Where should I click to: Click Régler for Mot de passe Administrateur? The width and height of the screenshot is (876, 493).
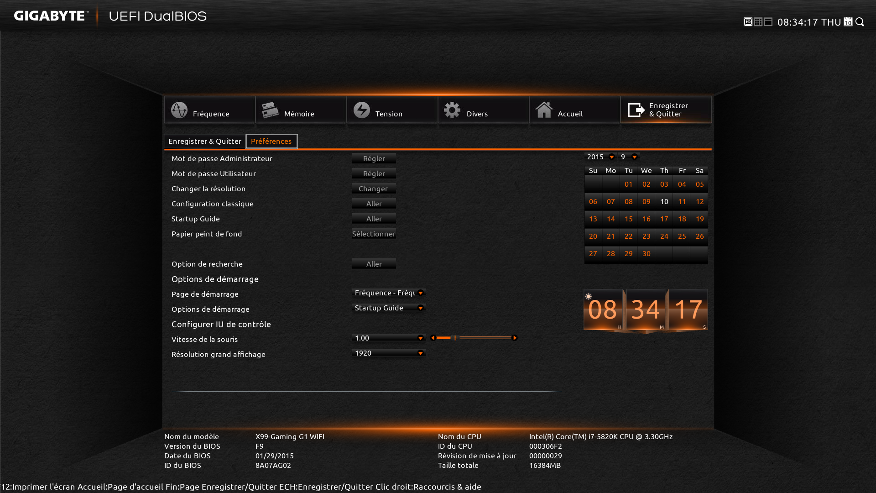coord(374,158)
